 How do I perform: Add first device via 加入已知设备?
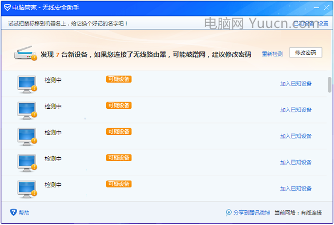296,84
